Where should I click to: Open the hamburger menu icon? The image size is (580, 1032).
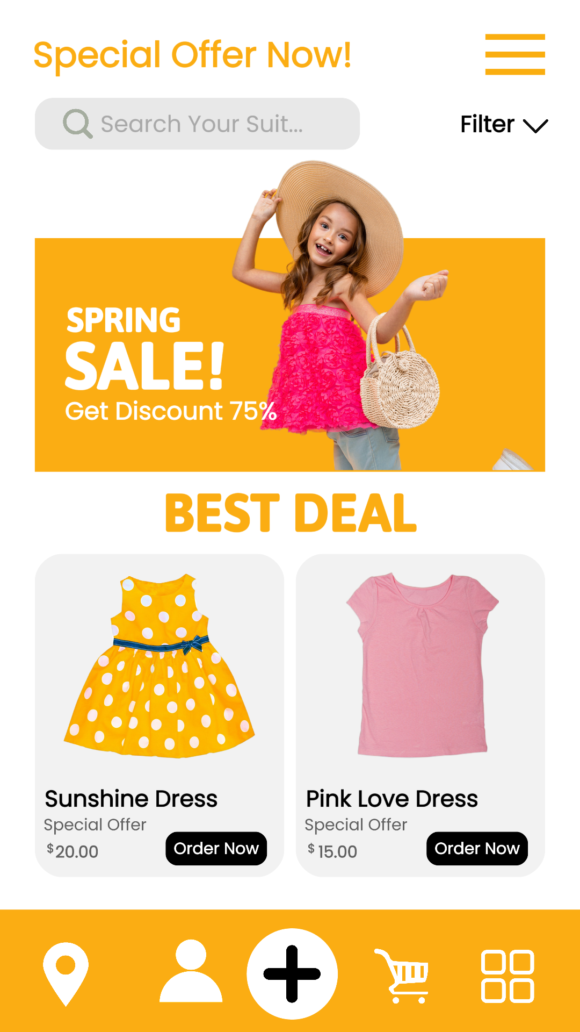click(x=515, y=54)
